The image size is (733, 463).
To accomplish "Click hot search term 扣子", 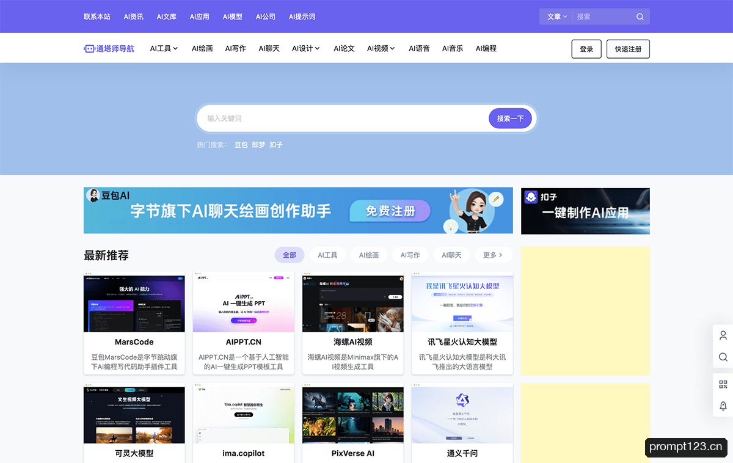I will tap(276, 145).
